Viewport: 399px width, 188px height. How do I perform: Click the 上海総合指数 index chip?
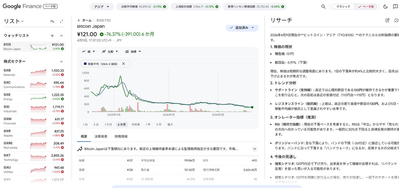[196, 7]
